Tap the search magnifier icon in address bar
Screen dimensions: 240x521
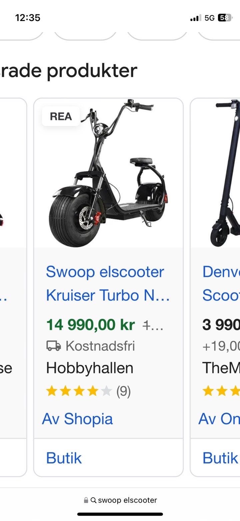(93, 500)
